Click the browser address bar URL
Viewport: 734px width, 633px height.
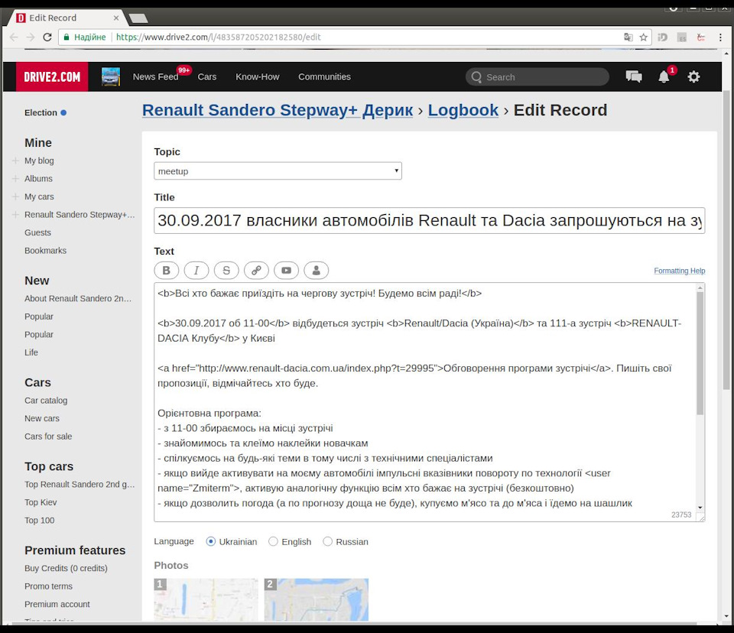218,37
